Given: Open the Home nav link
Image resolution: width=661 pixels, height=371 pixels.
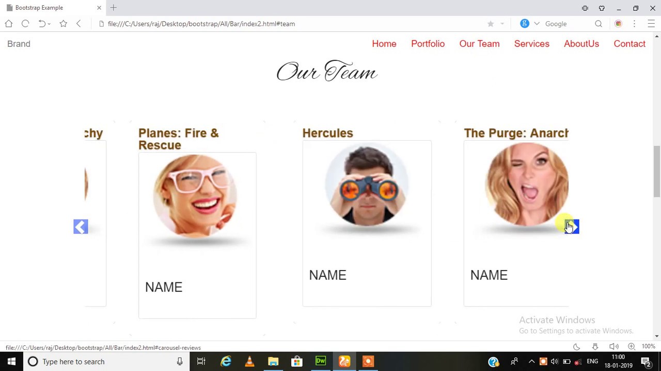Looking at the screenshot, I should tap(384, 44).
